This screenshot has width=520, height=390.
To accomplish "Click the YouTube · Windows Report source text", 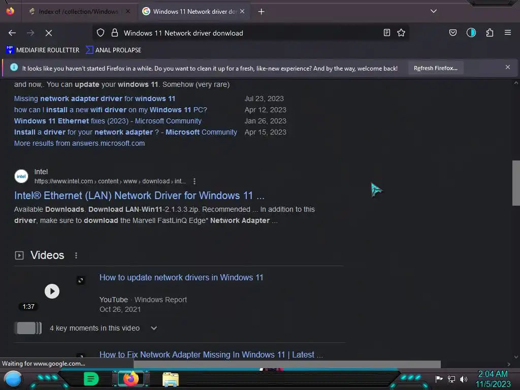I will [143, 300].
